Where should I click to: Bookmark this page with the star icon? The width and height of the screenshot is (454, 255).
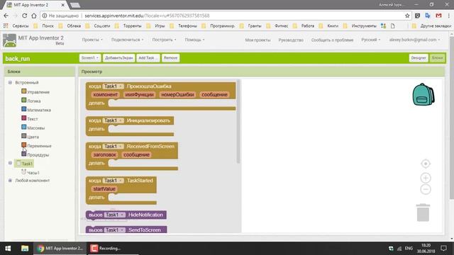click(407, 16)
